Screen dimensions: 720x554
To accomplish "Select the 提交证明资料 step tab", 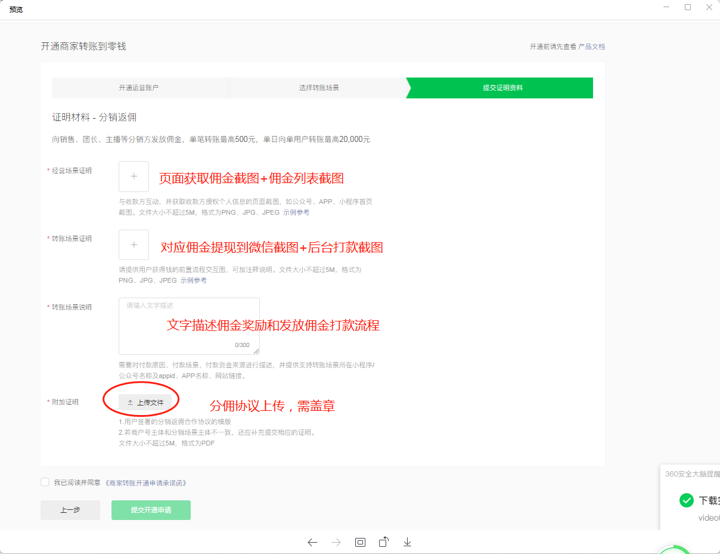I will [502, 88].
